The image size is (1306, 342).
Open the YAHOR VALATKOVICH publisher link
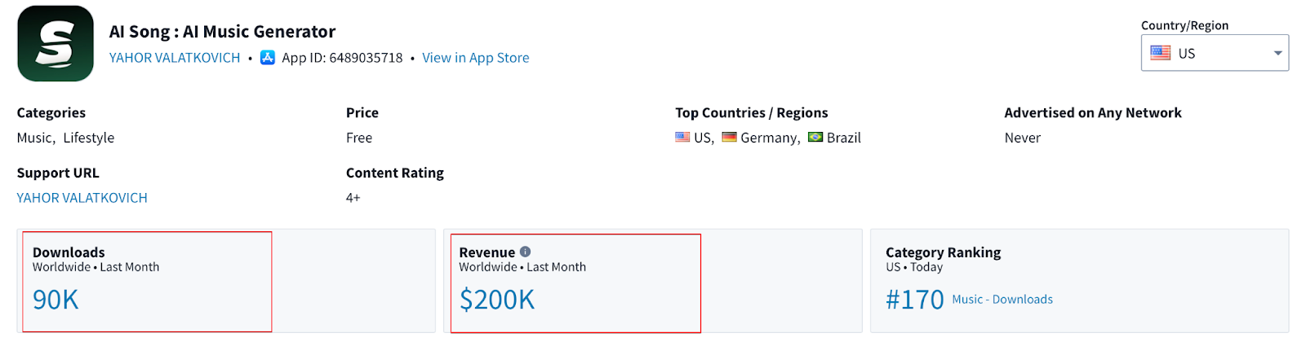[x=175, y=58]
